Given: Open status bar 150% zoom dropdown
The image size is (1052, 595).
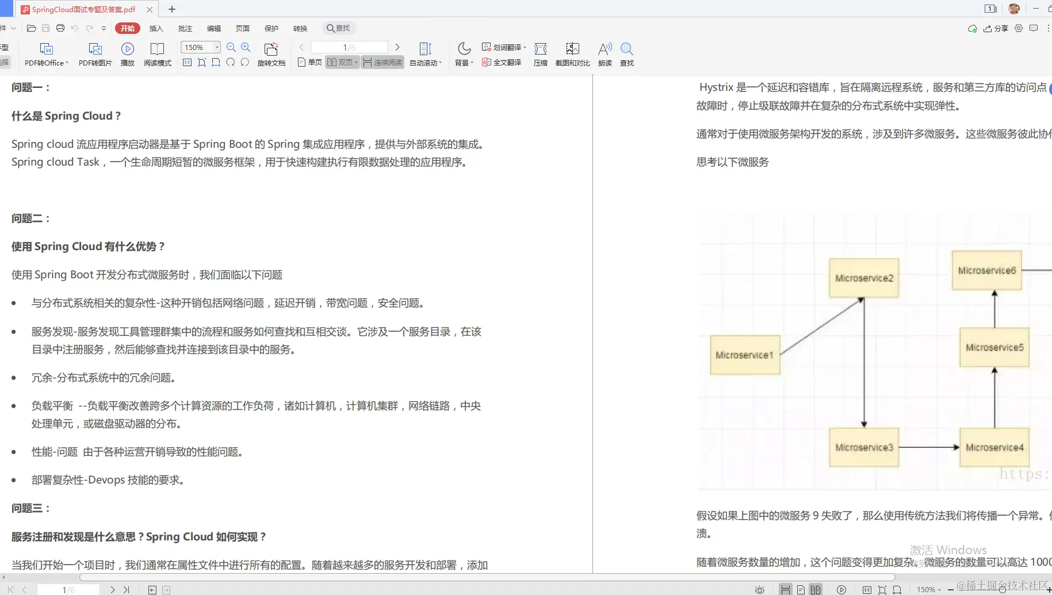Looking at the screenshot, I should (x=929, y=590).
